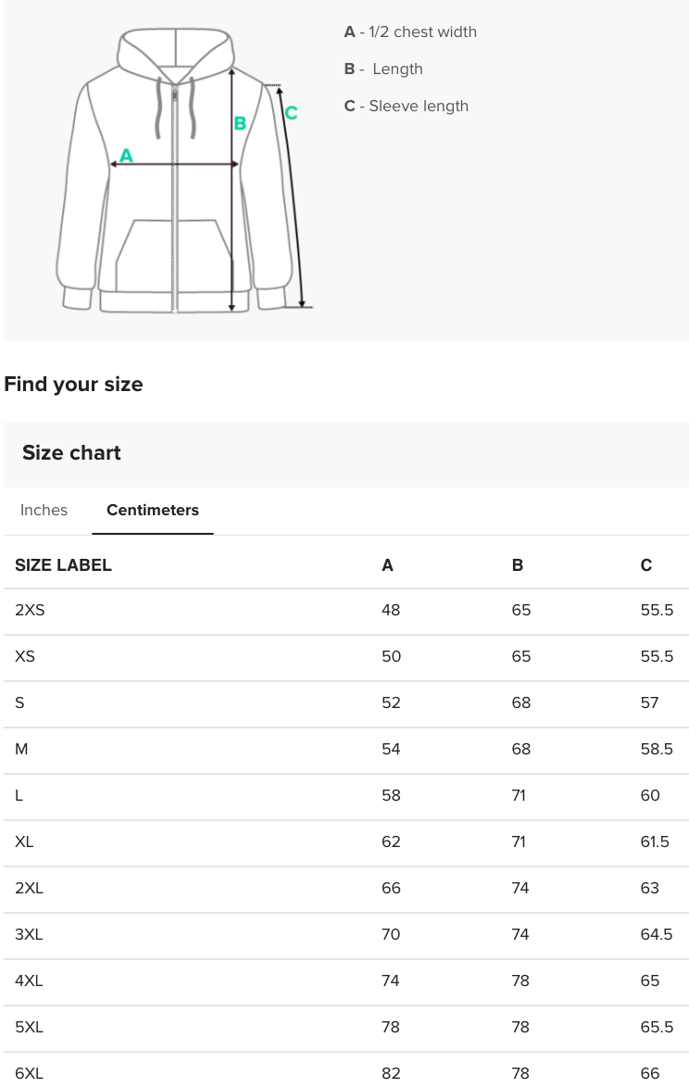Select the 2XS size row label
This screenshot has height=1088, width=689.
tap(30, 610)
